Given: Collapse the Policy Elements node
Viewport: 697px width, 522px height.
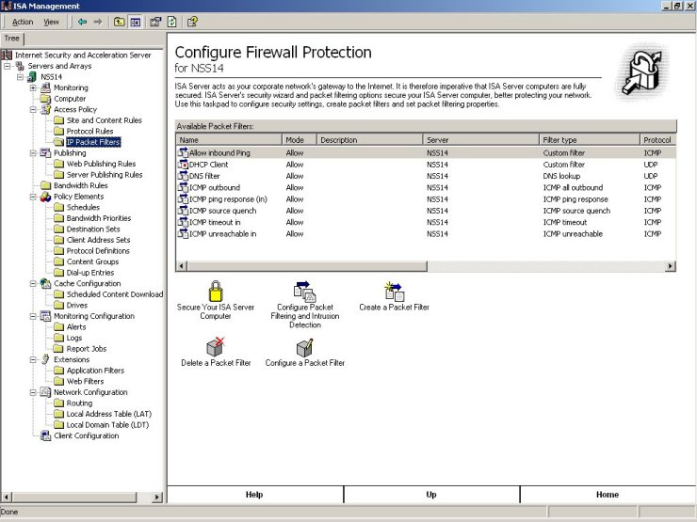Looking at the screenshot, I should click(33, 197).
